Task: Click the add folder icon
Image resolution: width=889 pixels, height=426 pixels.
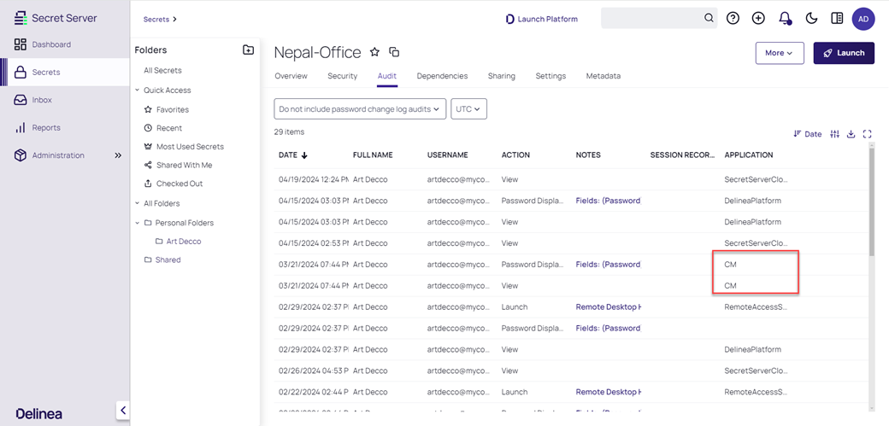Action: point(248,50)
